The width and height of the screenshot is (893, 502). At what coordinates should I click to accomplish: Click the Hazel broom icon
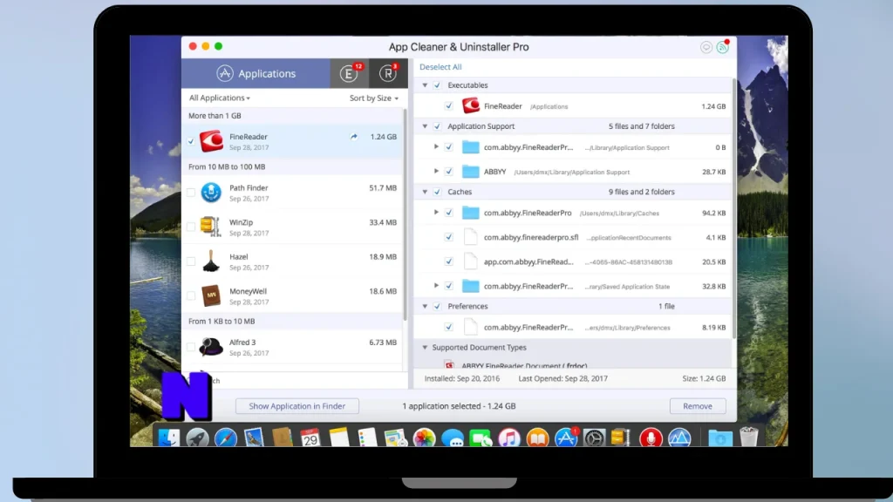211,261
